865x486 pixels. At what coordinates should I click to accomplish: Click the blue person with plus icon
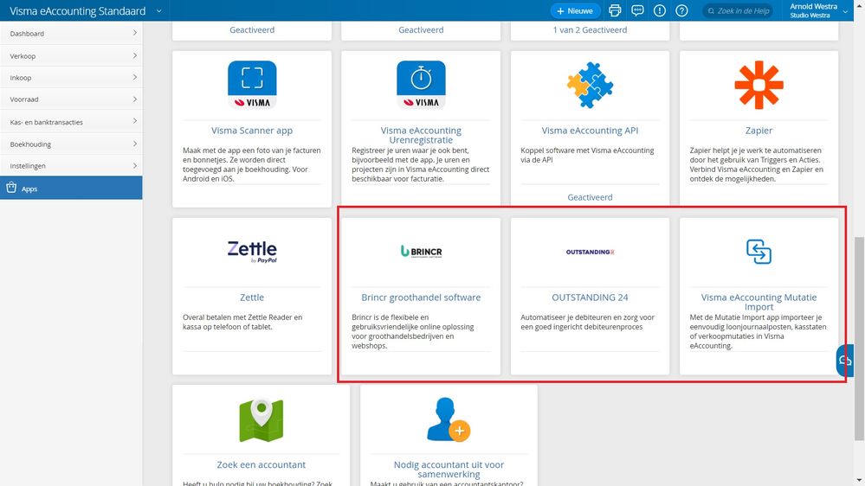[449, 419]
